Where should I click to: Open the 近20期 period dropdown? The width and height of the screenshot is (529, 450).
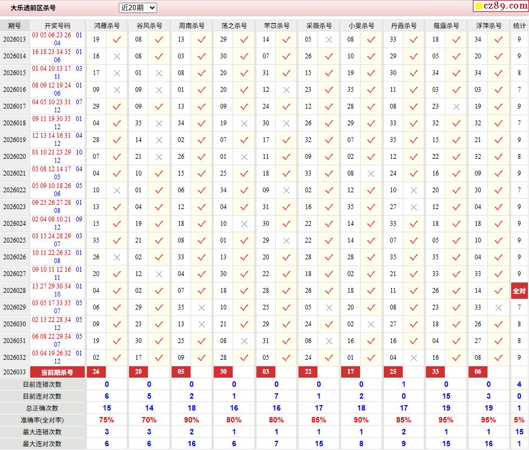click(138, 8)
